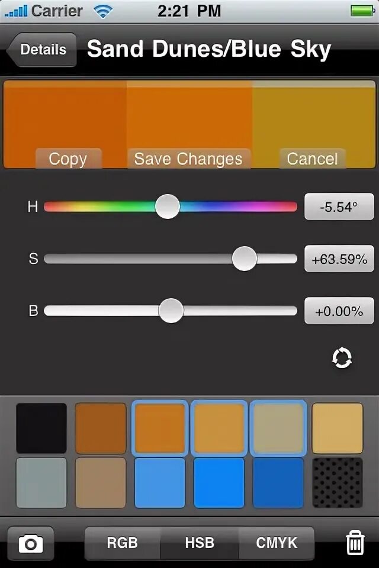This screenshot has height=568, width=379.
Task: Click the hue slider handle
Action: click(x=167, y=206)
